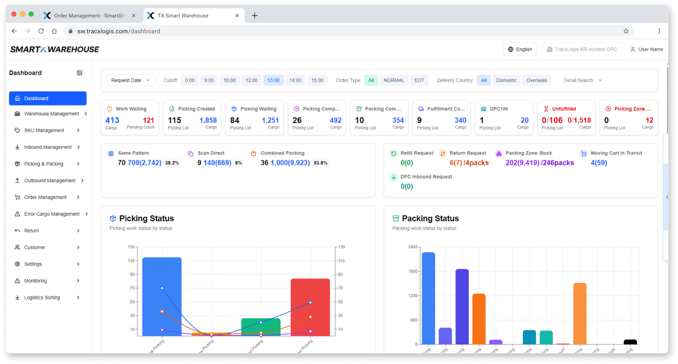Open the Request Date dropdown

click(130, 80)
